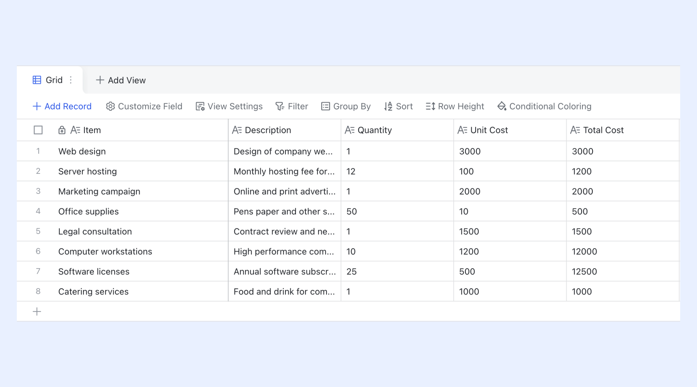Open the Group By option

click(x=346, y=106)
